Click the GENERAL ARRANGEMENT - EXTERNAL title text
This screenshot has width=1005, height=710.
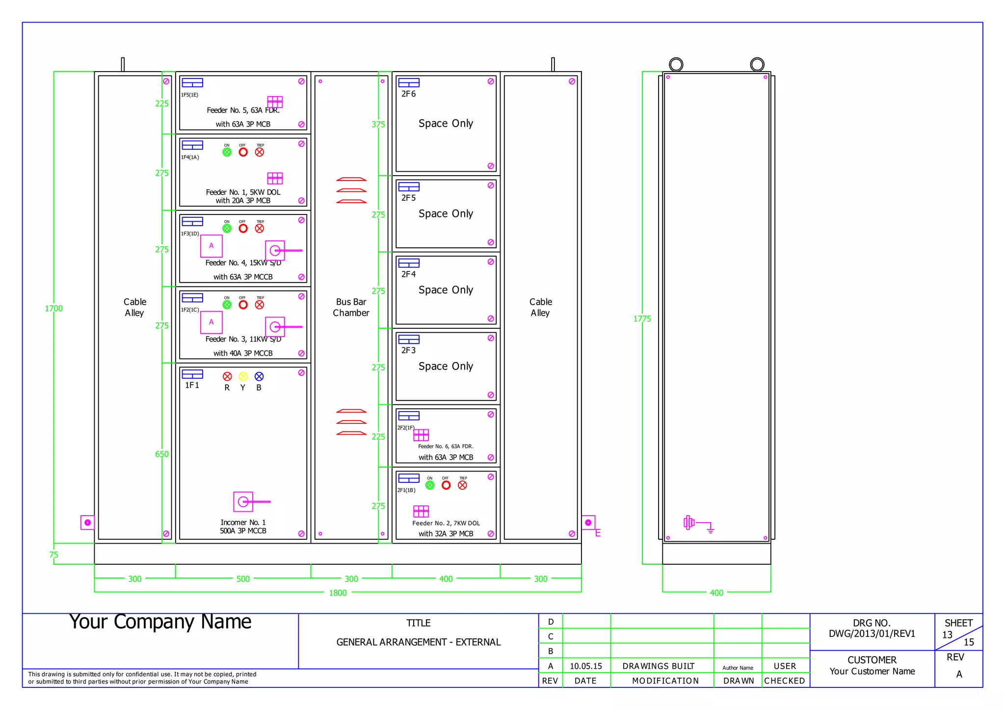tap(419, 642)
